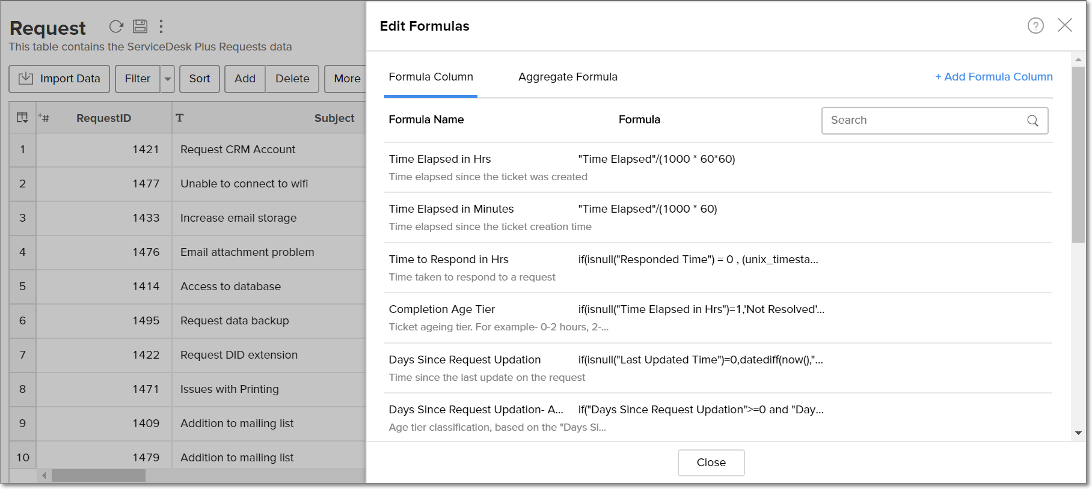
Task: Click the search magnifier icon
Action: [1032, 121]
